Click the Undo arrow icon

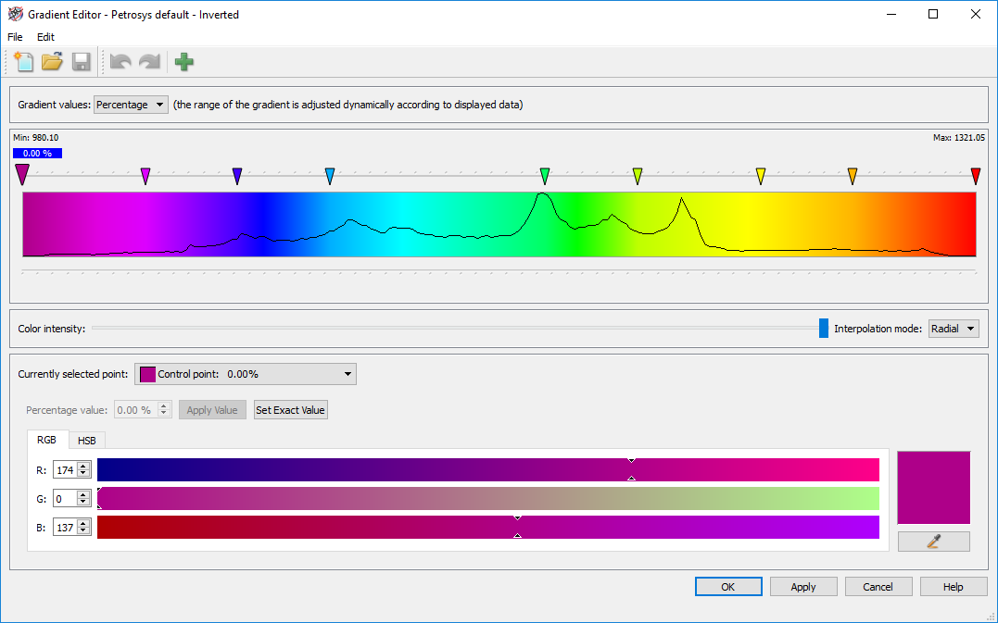[x=120, y=62]
